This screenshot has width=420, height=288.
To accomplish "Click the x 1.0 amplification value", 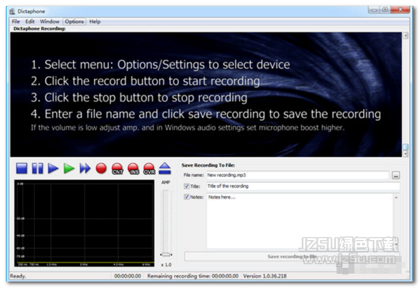I will (166, 265).
